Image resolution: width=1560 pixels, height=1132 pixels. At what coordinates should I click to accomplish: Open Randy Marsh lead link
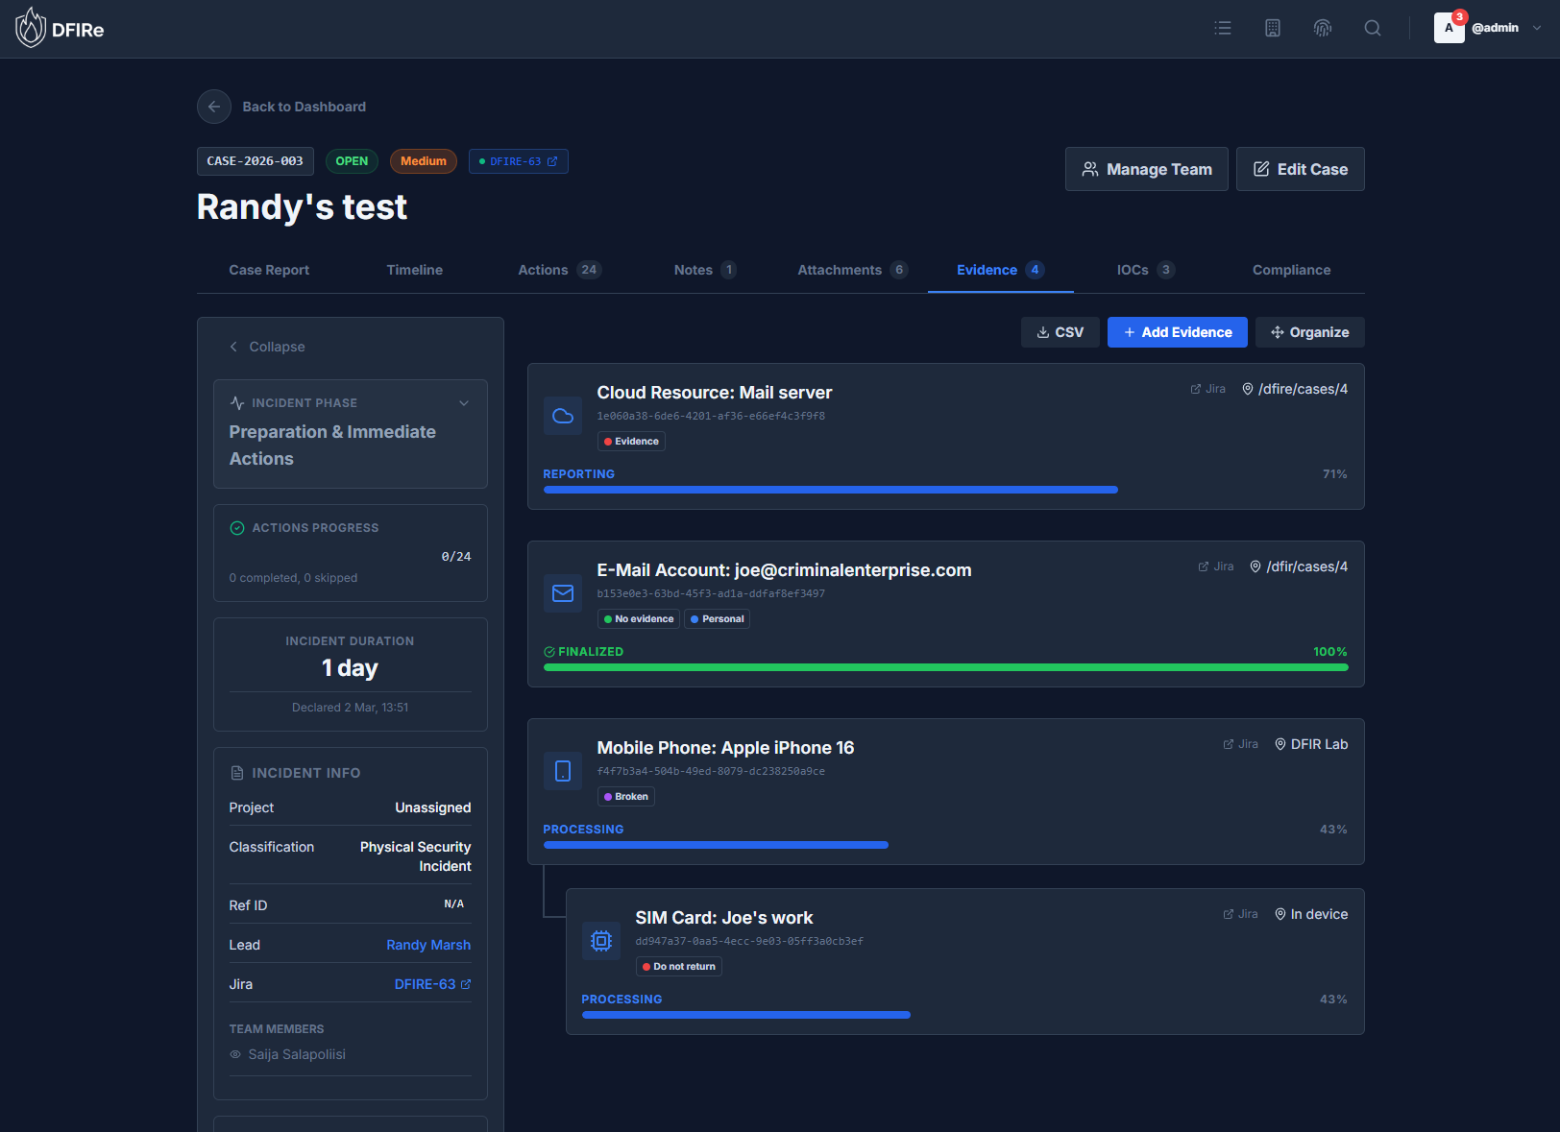coord(428,945)
